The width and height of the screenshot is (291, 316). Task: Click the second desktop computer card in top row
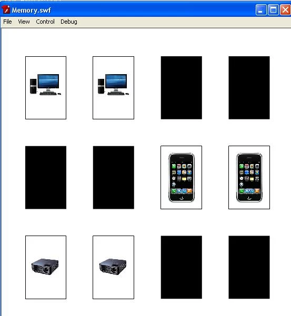[113, 88]
